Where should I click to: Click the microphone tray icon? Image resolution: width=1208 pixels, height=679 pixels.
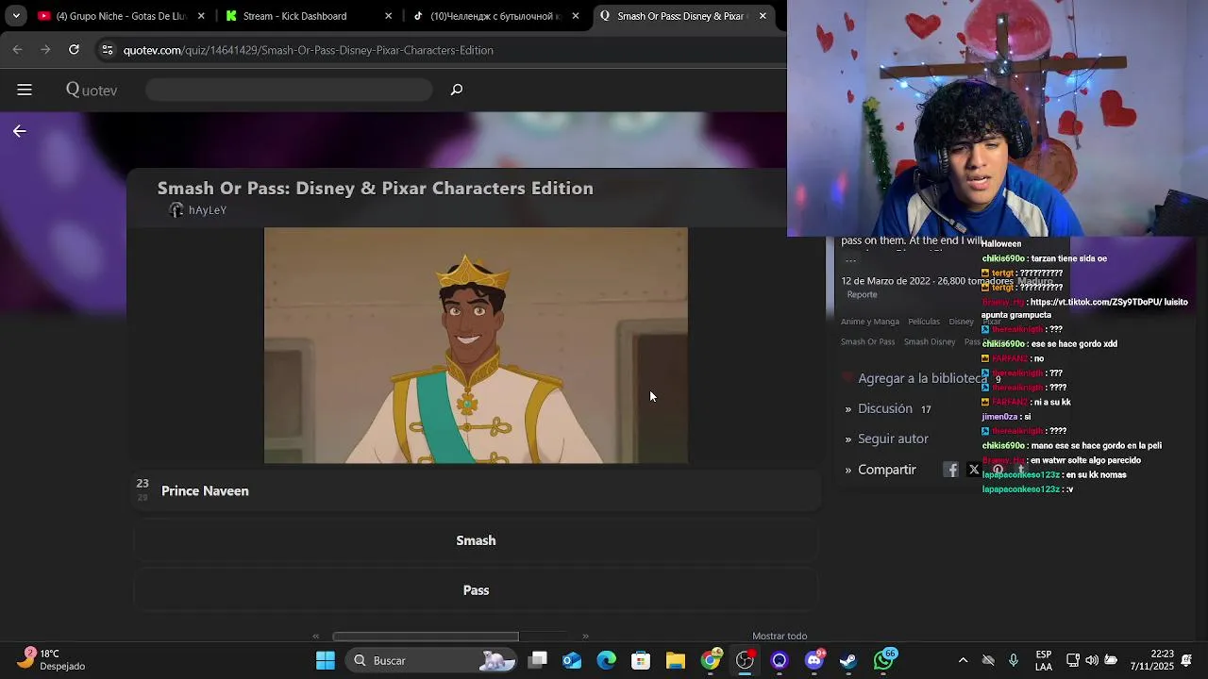point(1014,660)
